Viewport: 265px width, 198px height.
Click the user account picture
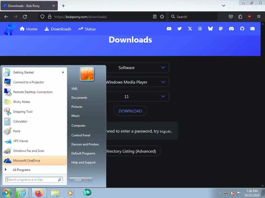(x=87, y=74)
